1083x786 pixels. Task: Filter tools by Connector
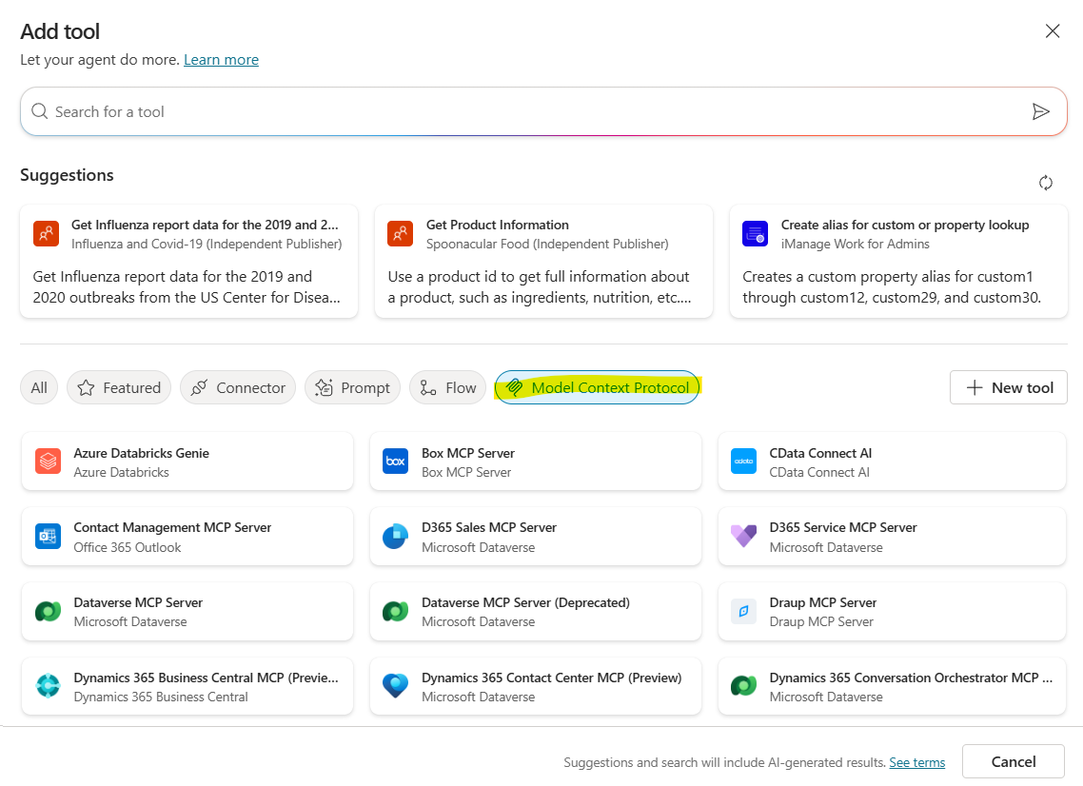[x=238, y=387]
